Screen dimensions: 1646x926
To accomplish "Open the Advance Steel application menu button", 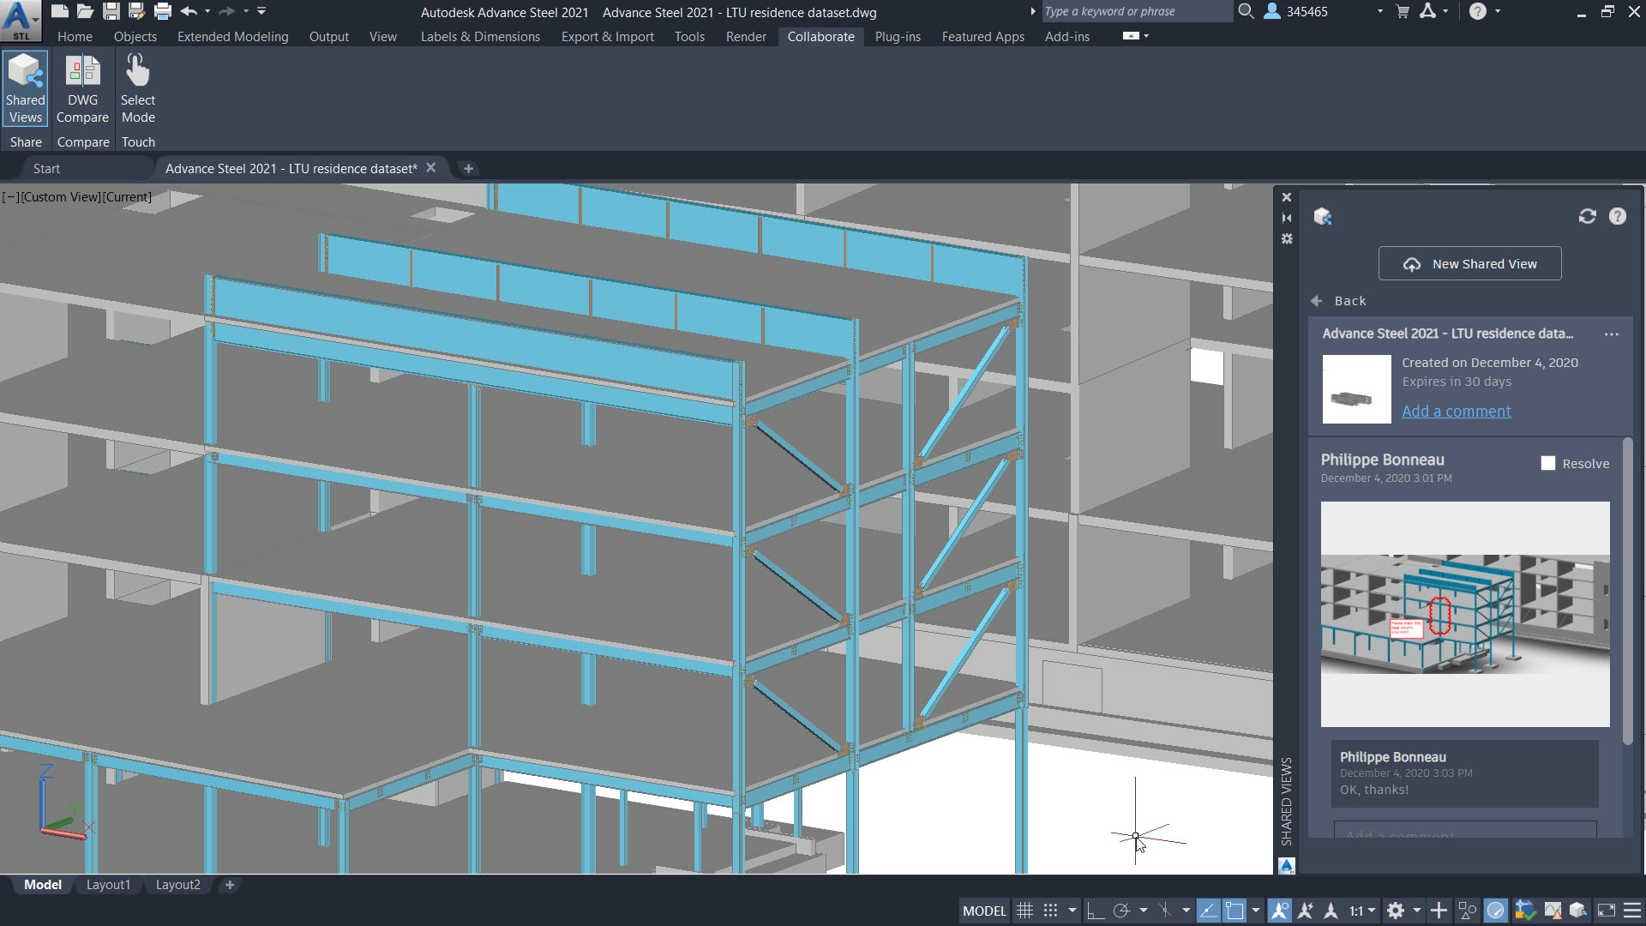I will [21, 21].
